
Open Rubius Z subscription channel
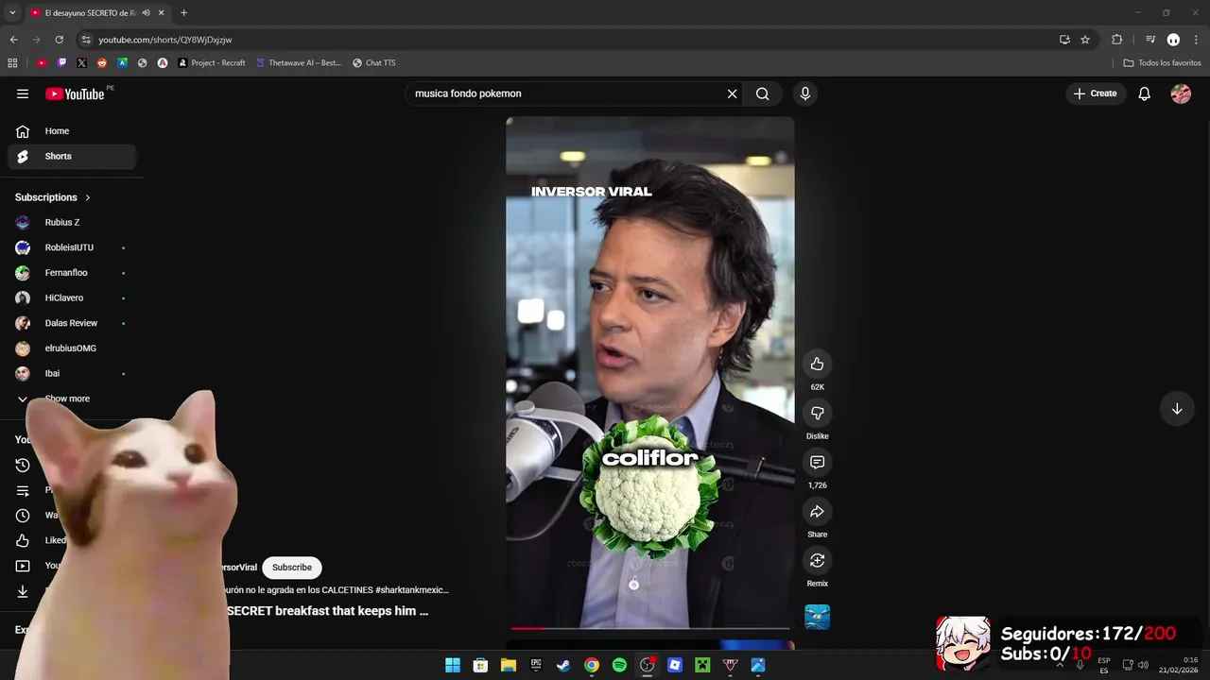pyautogui.click(x=72, y=222)
